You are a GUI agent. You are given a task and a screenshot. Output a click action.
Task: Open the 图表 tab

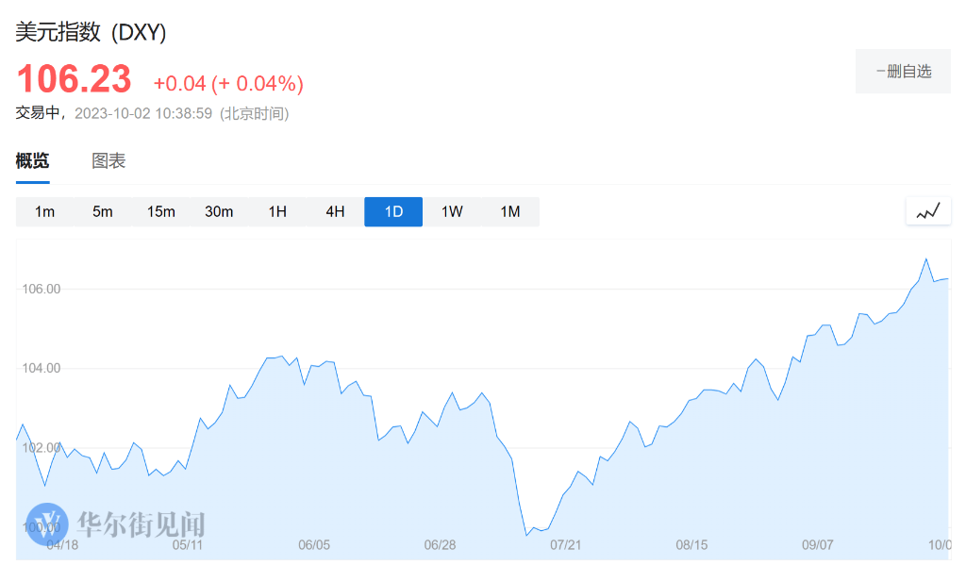[x=108, y=160]
